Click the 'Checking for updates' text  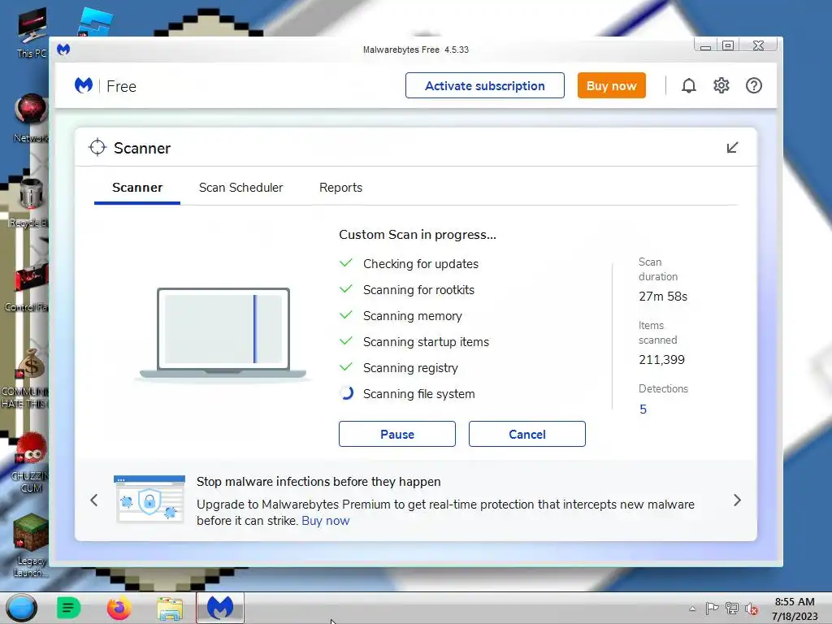coord(421,264)
